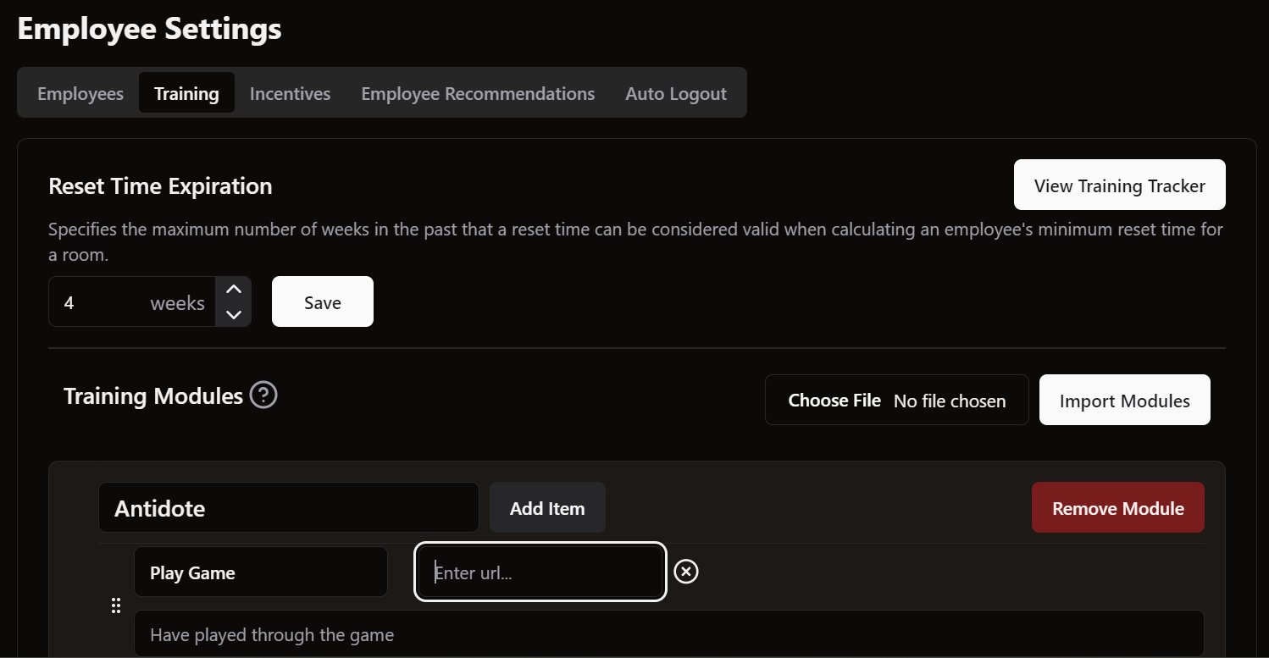The width and height of the screenshot is (1269, 658).
Task: Remove the Play Game item with the X icon
Action: tap(686, 572)
